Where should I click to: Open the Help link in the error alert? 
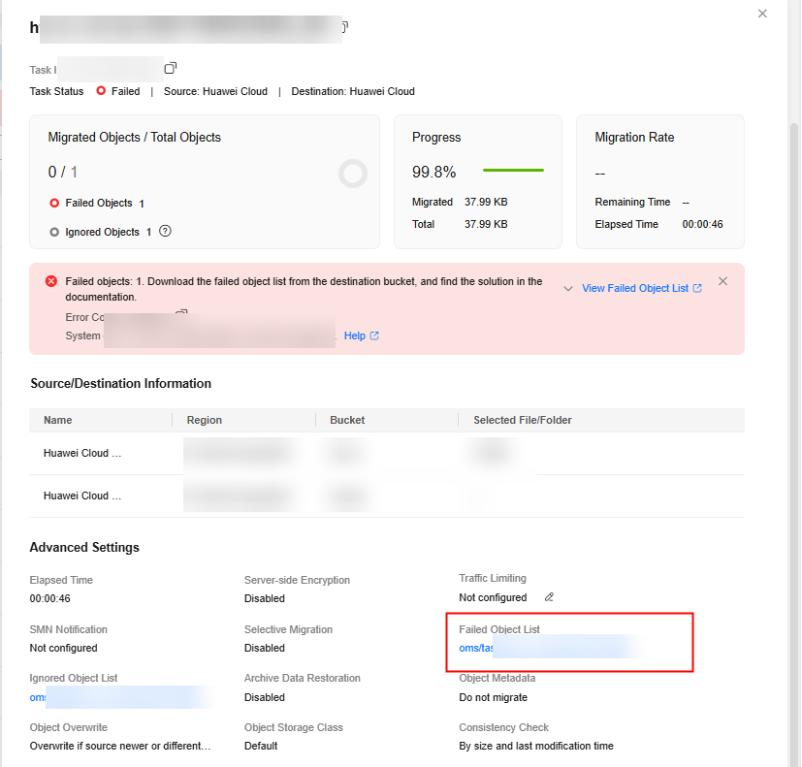click(x=355, y=336)
